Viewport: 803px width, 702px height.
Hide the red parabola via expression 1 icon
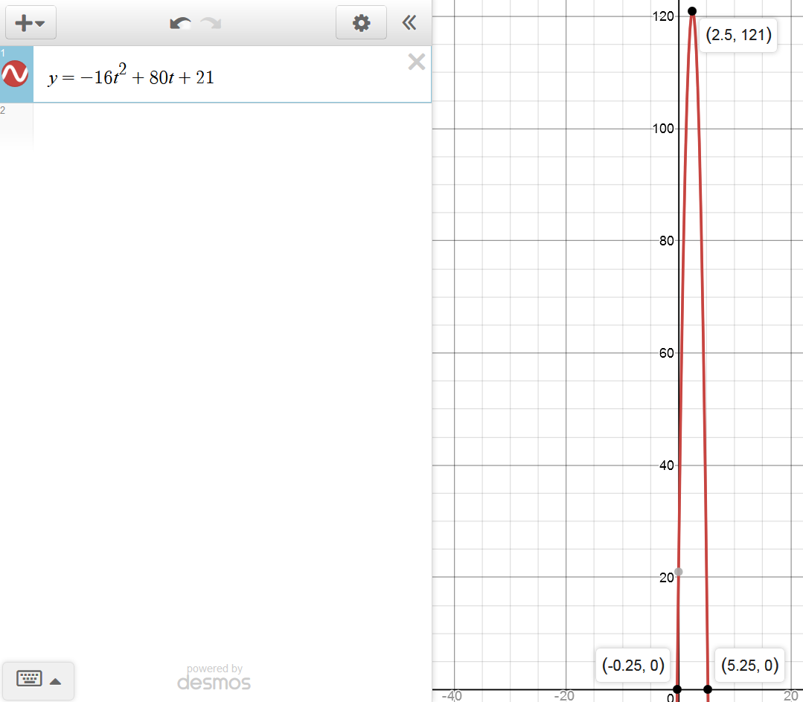16,74
